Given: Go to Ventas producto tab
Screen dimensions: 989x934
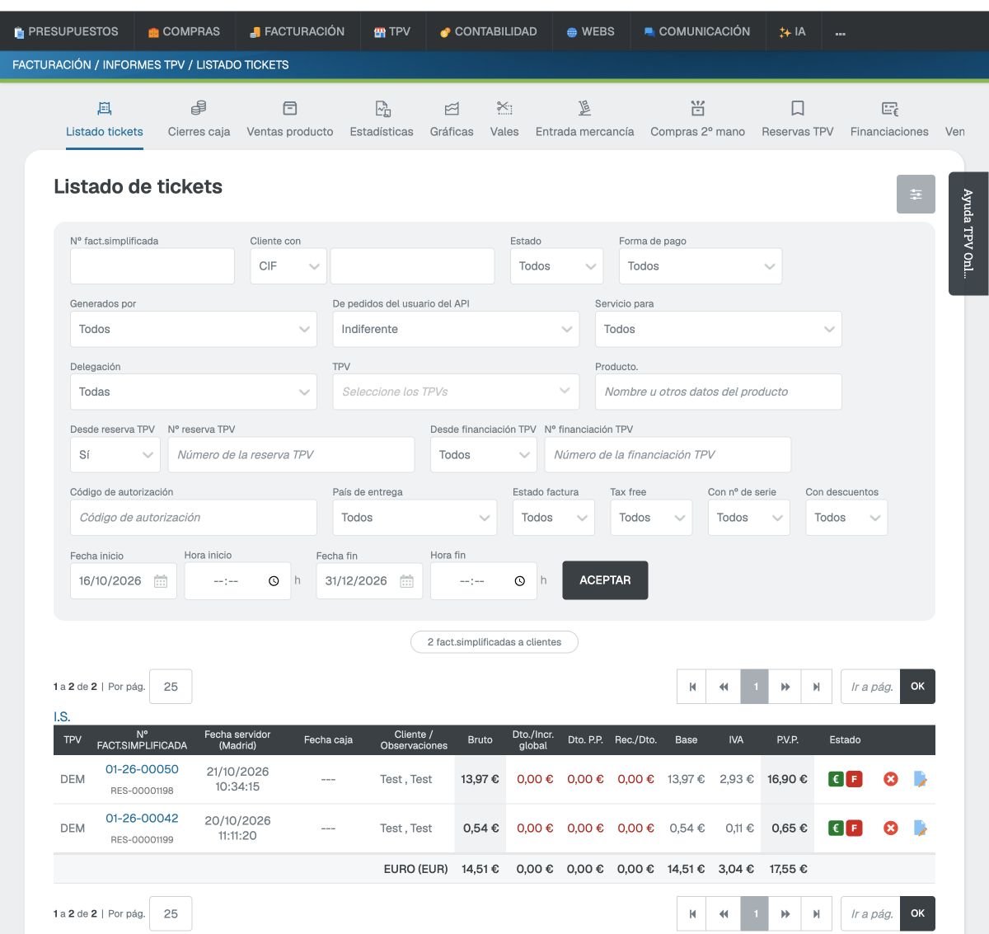Looking at the screenshot, I should pyautogui.click(x=290, y=120).
